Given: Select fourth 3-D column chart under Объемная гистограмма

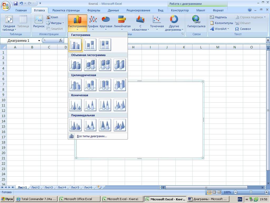Looking at the screenshot, I should pos(120,65).
